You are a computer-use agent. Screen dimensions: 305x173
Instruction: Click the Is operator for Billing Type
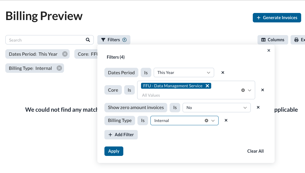point(143,121)
